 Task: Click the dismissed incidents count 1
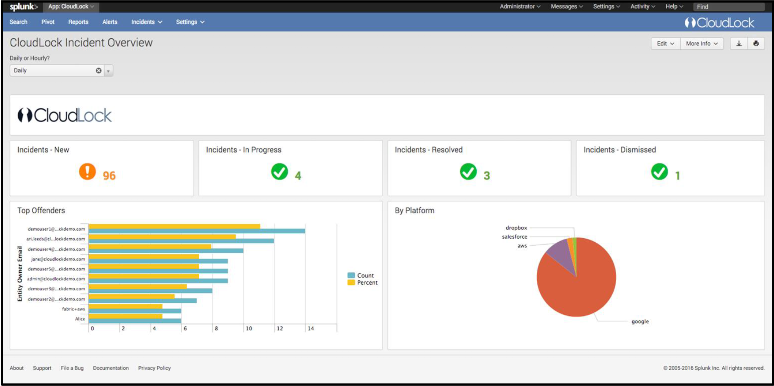(x=678, y=176)
